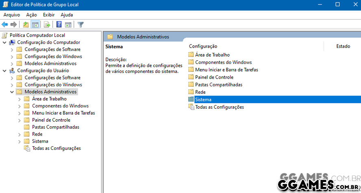Click the Configuração column header
Screen dimensions: 361x193
click(203, 46)
